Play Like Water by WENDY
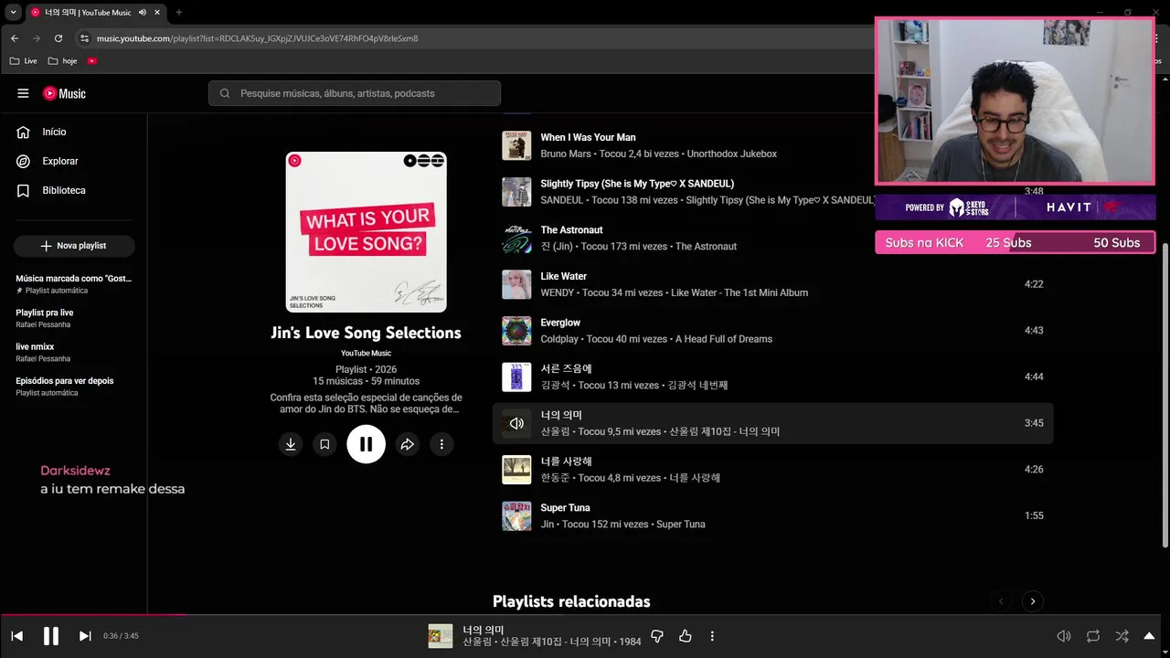The height and width of the screenshot is (658, 1170). click(563, 276)
